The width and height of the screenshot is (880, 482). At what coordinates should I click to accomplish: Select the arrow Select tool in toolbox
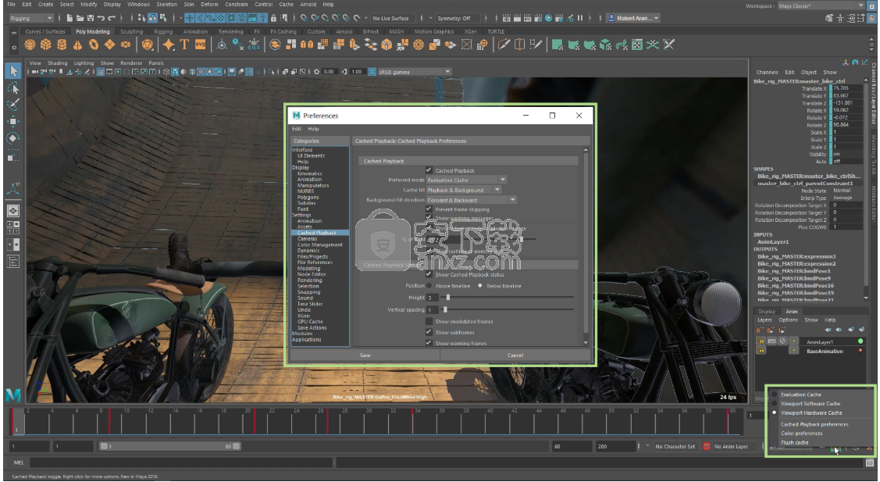point(13,71)
